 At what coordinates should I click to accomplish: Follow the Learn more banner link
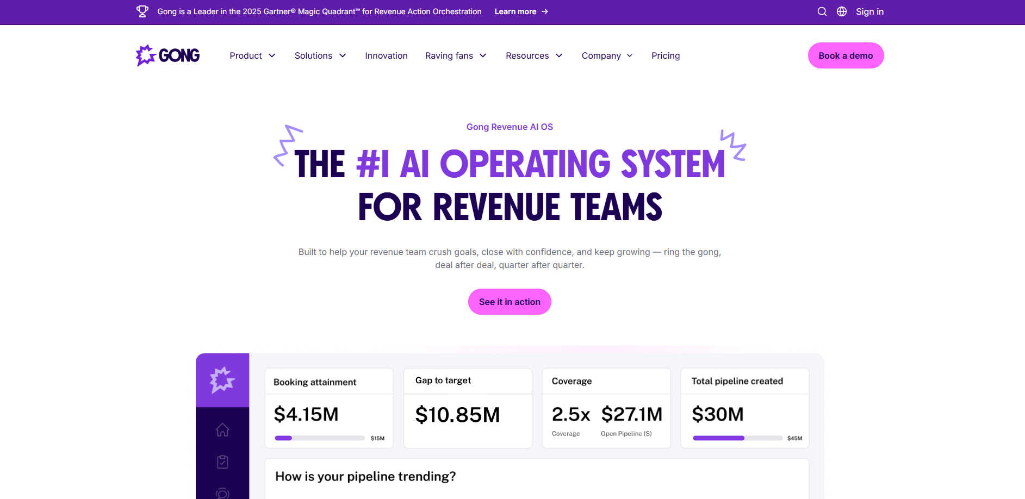(521, 11)
